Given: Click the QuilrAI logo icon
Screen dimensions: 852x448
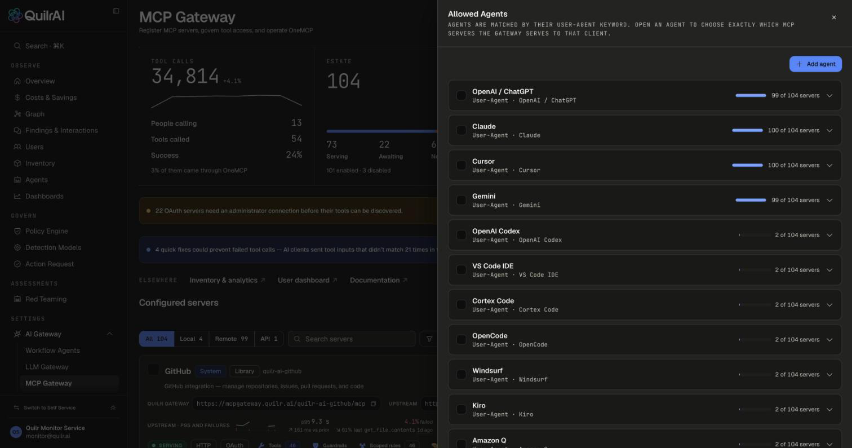Looking at the screenshot, I should point(15,15).
